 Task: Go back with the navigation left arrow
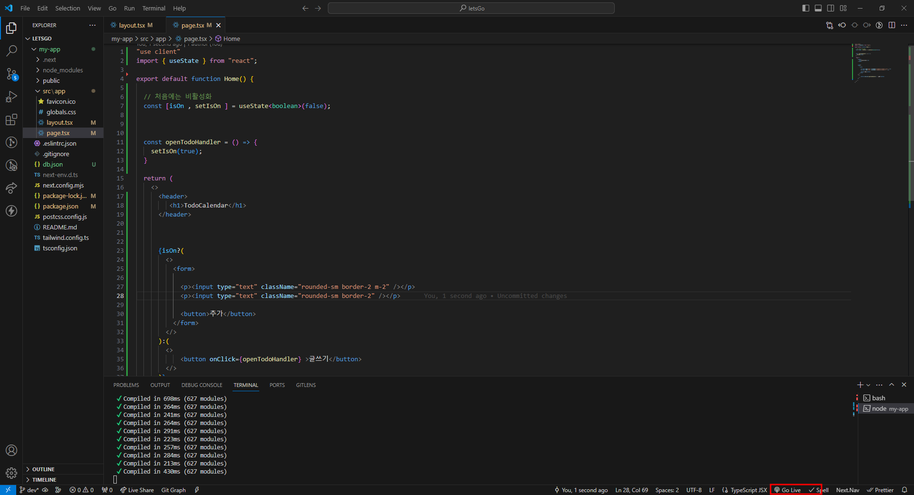pyautogui.click(x=305, y=8)
